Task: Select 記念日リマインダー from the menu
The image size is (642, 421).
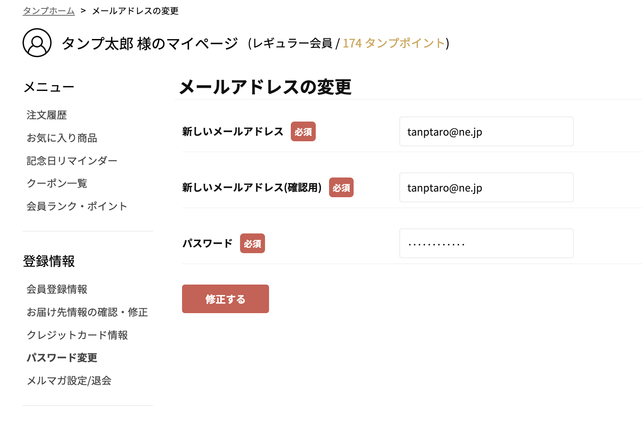Action: 71,161
